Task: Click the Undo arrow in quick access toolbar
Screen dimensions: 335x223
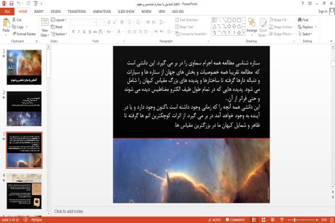Action: click(19, 4)
